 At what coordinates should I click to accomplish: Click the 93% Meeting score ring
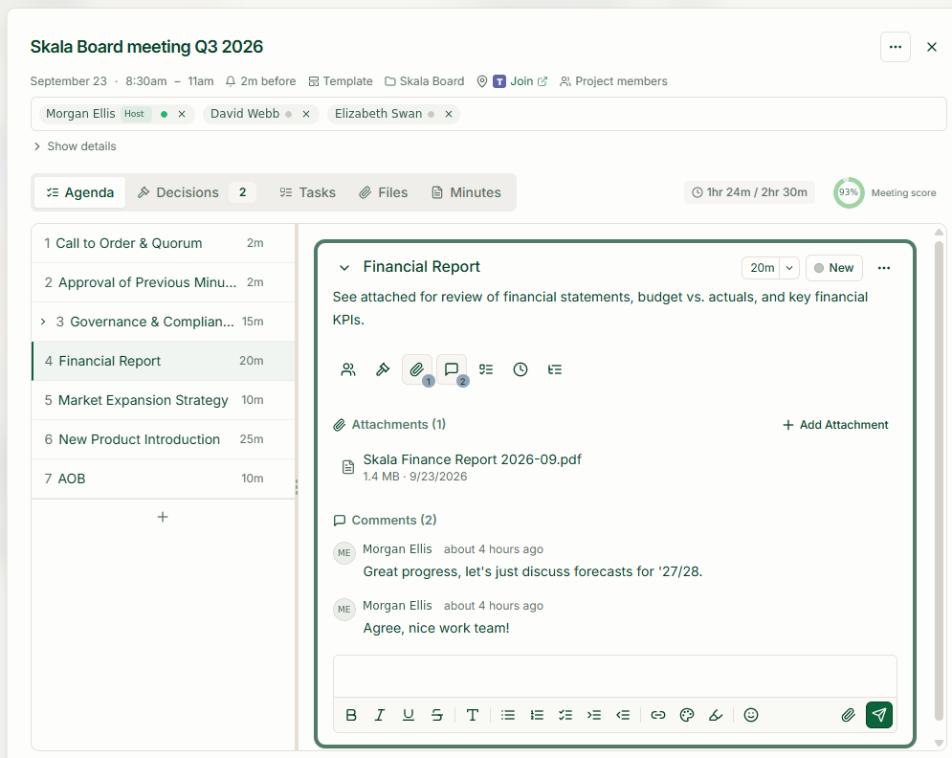point(848,192)
